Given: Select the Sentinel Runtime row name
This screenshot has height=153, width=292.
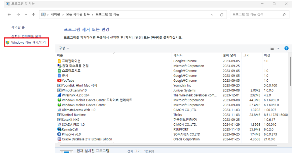Looking at the screenshot, I should 74,115.
